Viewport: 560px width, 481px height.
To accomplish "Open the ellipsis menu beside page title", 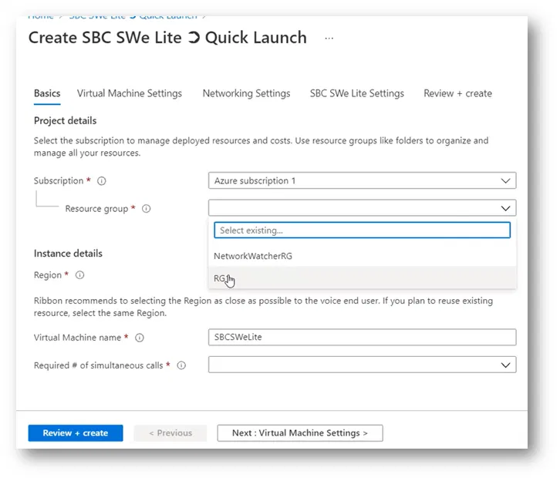I will coord(329,39).
